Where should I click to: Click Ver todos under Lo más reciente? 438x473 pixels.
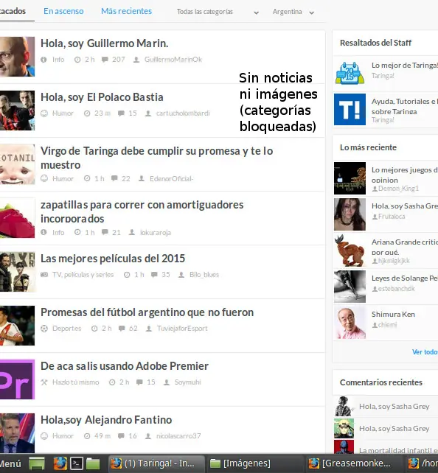425,352
